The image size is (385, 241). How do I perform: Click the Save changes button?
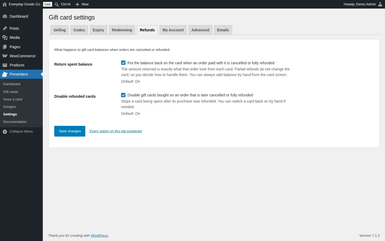click(70, 131)
